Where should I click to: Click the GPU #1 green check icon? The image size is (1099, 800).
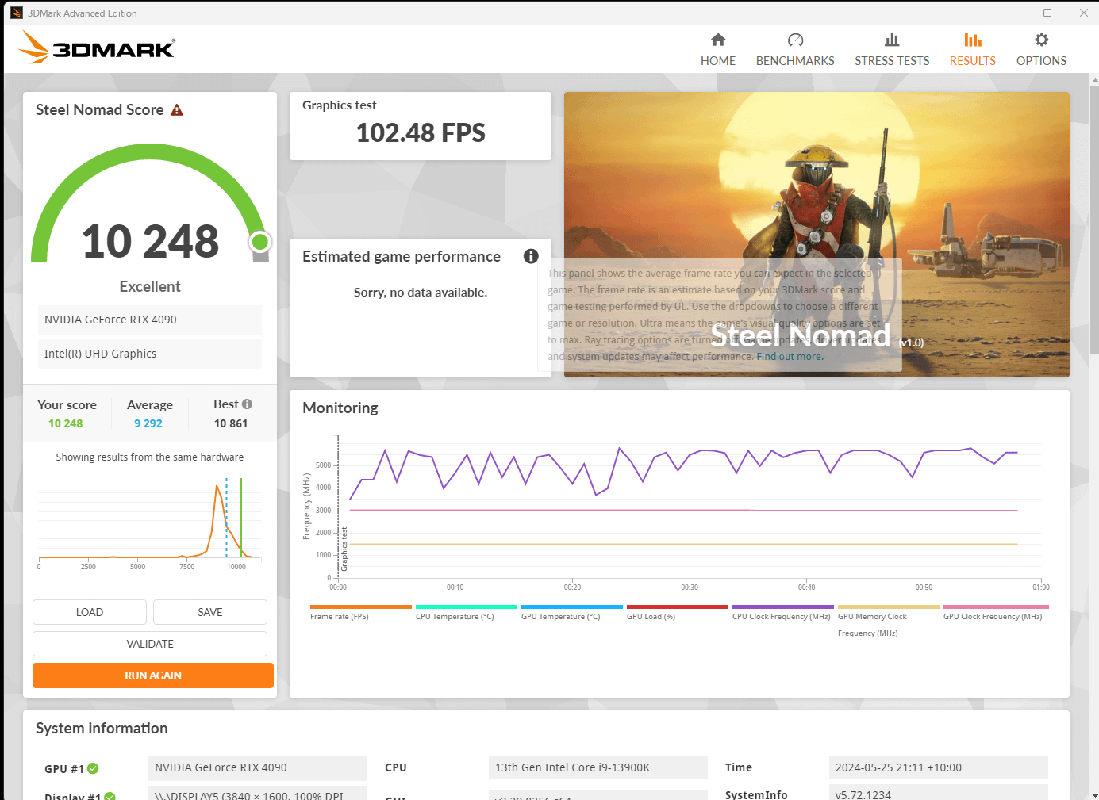[x=93, y=768]
